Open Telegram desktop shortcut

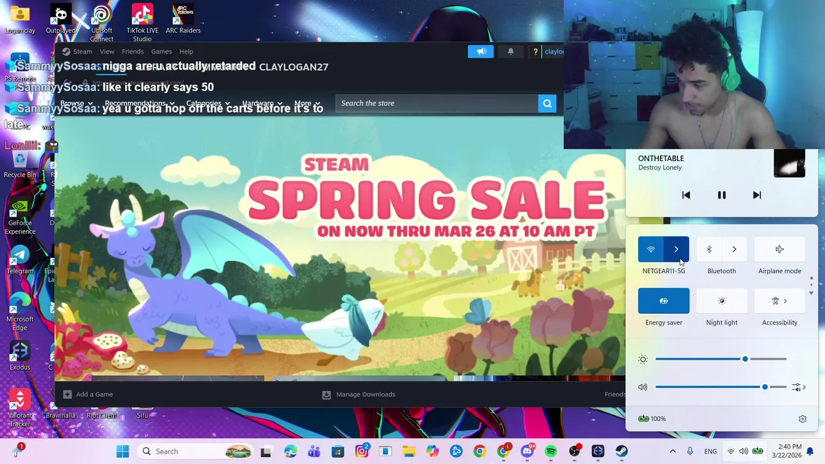pos(20,260)
